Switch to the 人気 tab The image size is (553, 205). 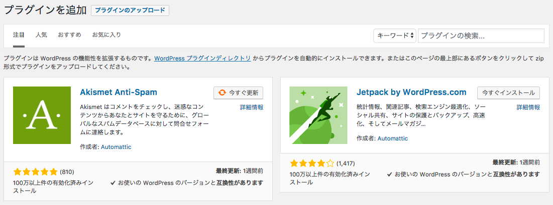pos(41,35)
